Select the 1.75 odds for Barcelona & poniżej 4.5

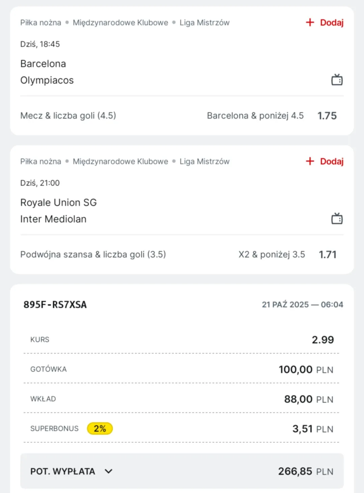pos(327,116)
